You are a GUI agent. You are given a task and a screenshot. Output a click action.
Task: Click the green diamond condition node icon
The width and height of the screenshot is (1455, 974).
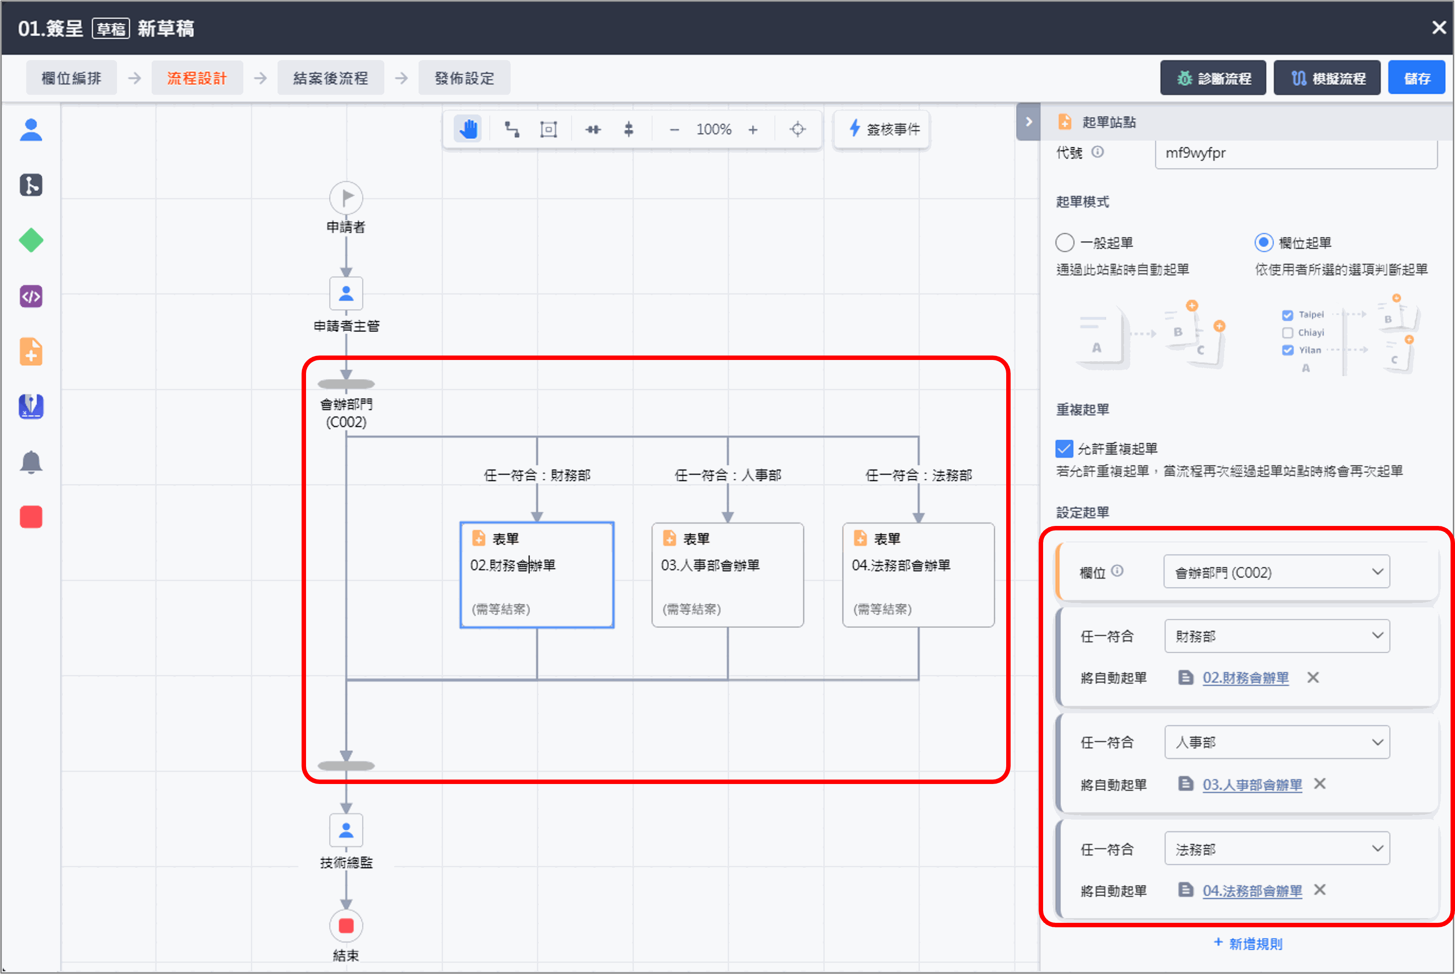click(31, 240)
